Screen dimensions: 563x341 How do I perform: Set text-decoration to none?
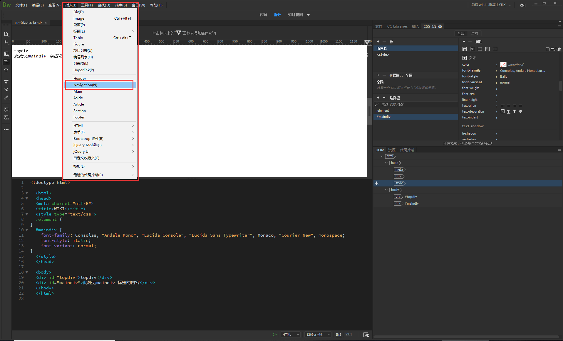point(502,111)
